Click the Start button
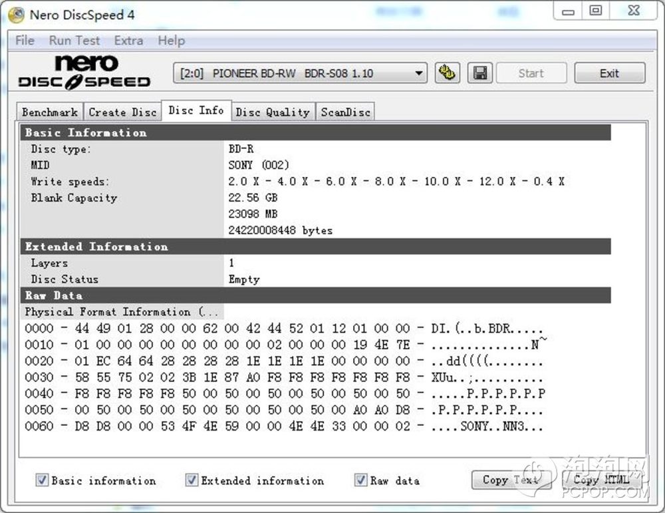The width and height of the screenshot is (665, 513). pyautogui.click(x=531, y=73)
